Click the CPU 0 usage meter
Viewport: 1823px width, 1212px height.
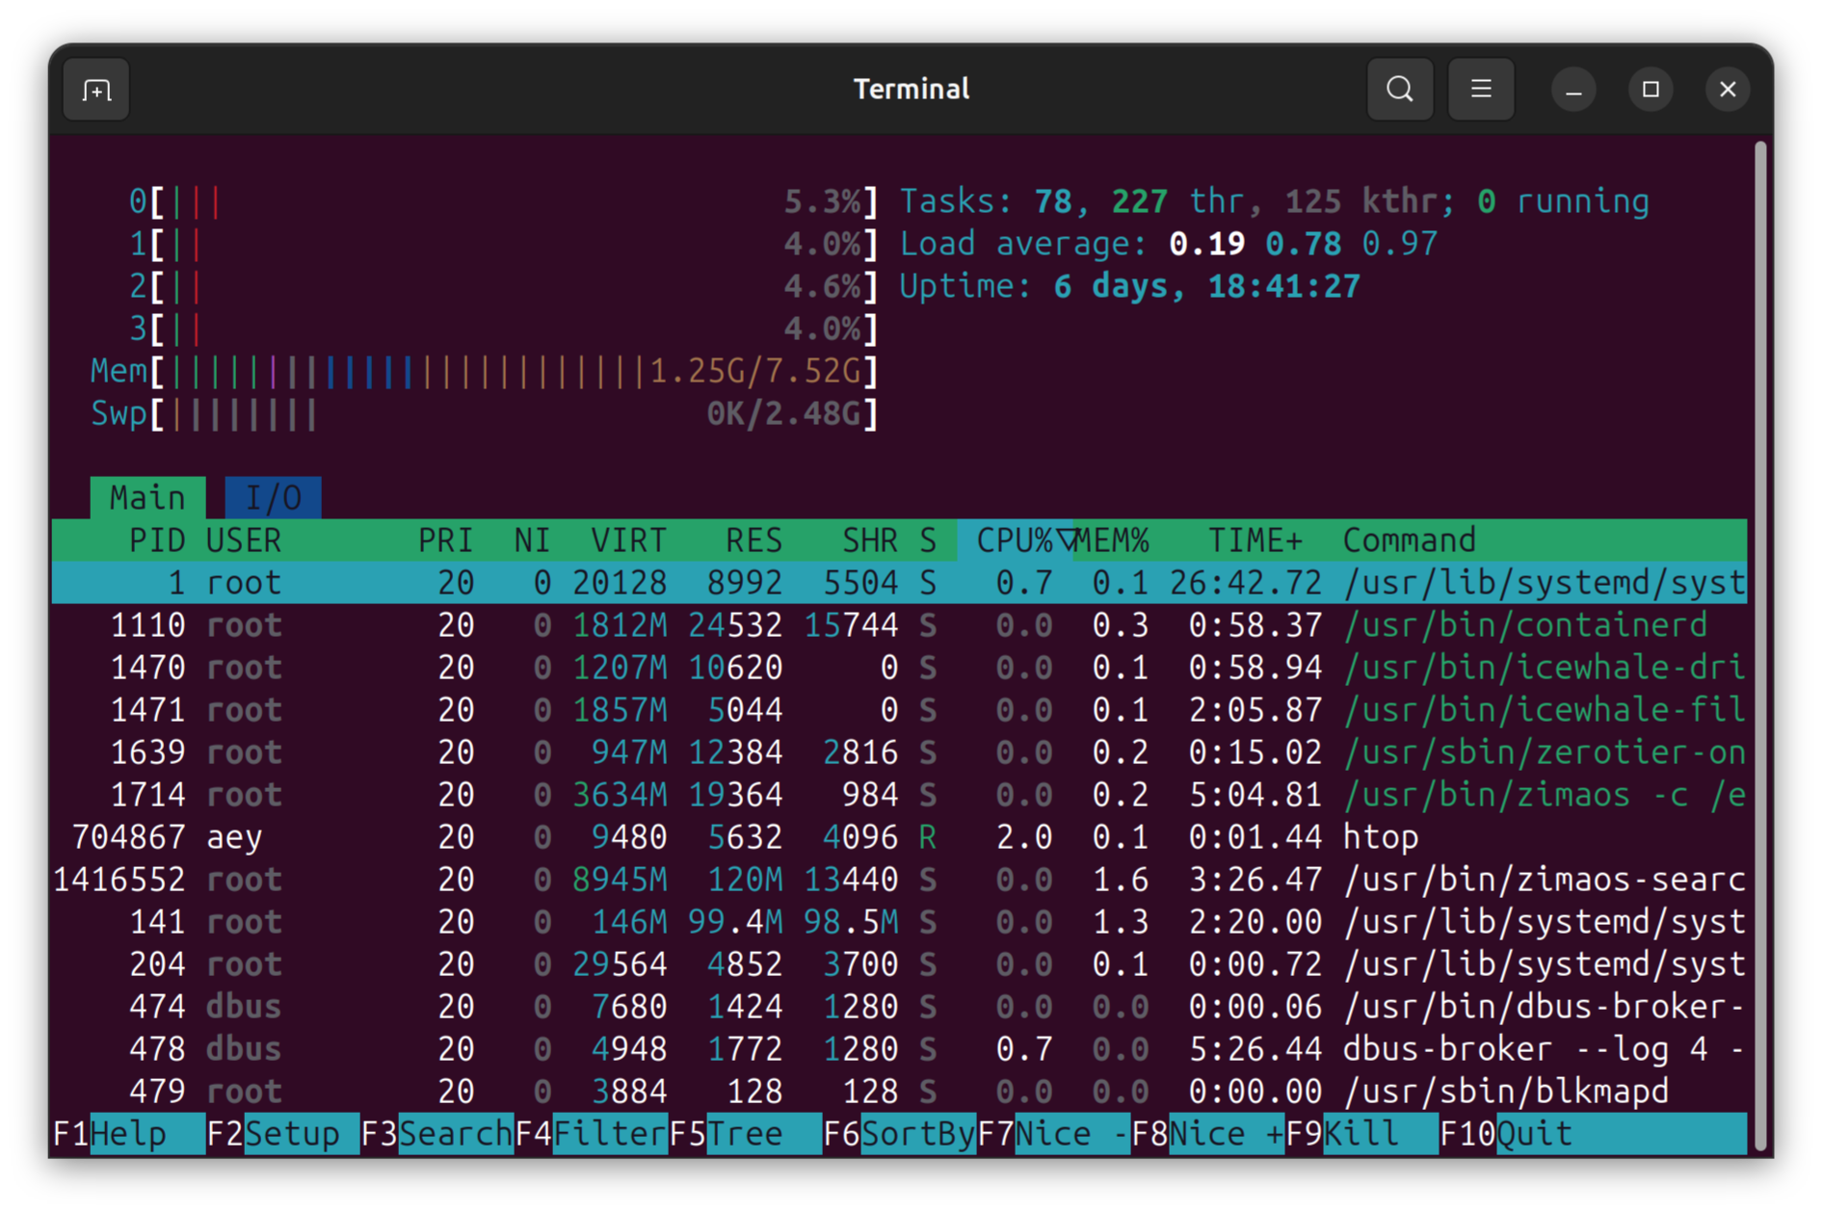pyautogui.click(x=503, y=202)
